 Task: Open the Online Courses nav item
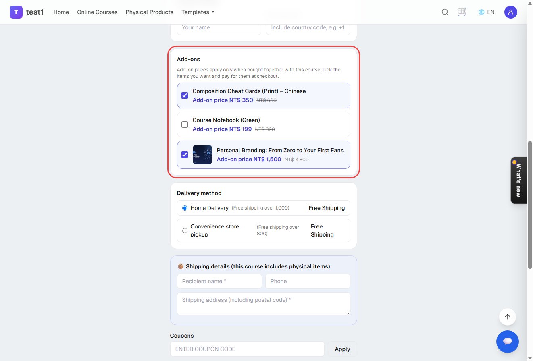97,12
